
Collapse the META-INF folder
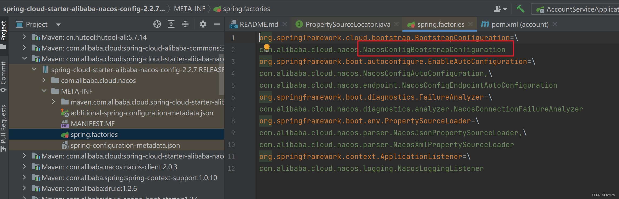[44, 91]
